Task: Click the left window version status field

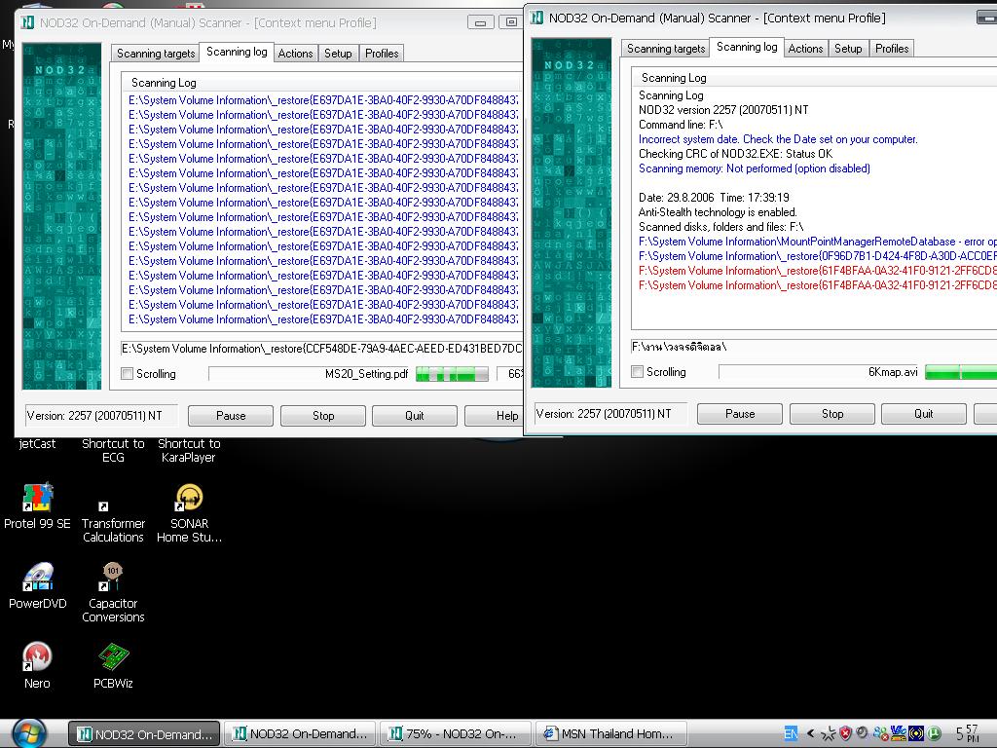Action: pyautogui.click(x=101, y=416)
